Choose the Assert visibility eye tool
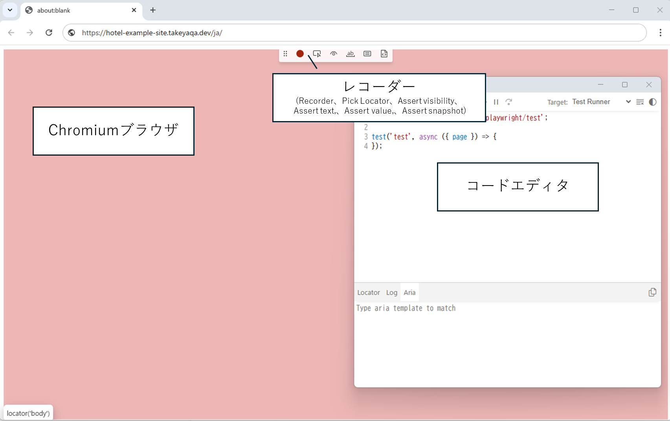Screen dimensions: 670x421 [x=334, y=54]
